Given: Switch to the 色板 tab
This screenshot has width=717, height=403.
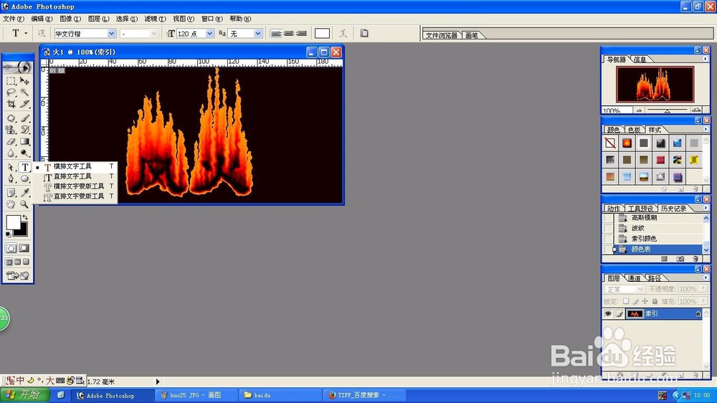Looking at the screenshot, I should (634, 130).
